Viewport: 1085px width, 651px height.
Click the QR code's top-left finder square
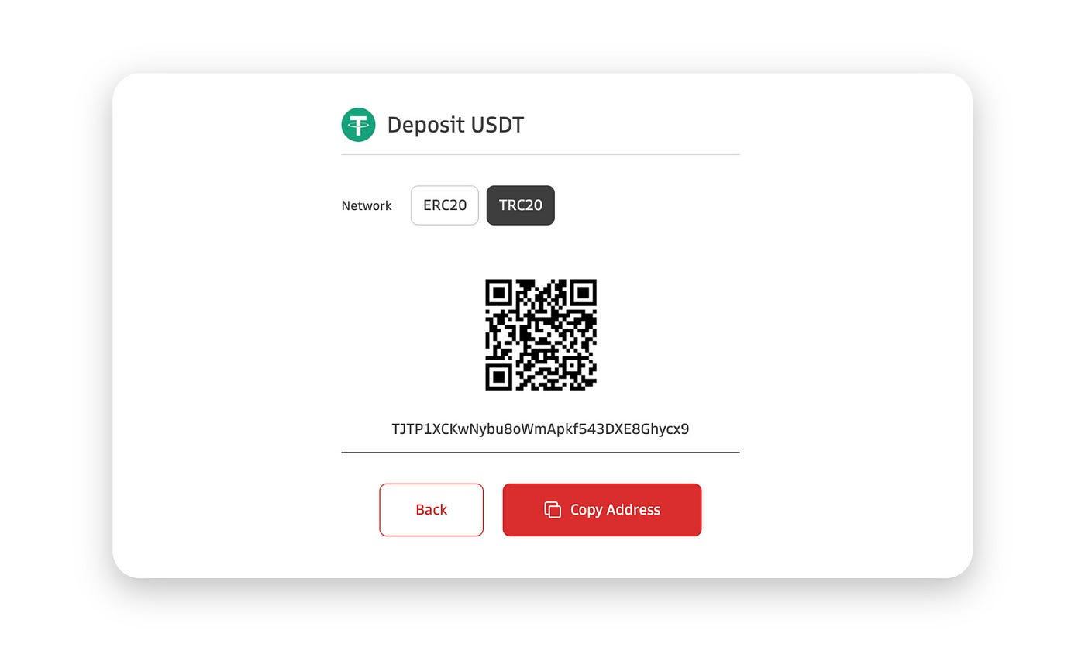[x=498, y=292]
